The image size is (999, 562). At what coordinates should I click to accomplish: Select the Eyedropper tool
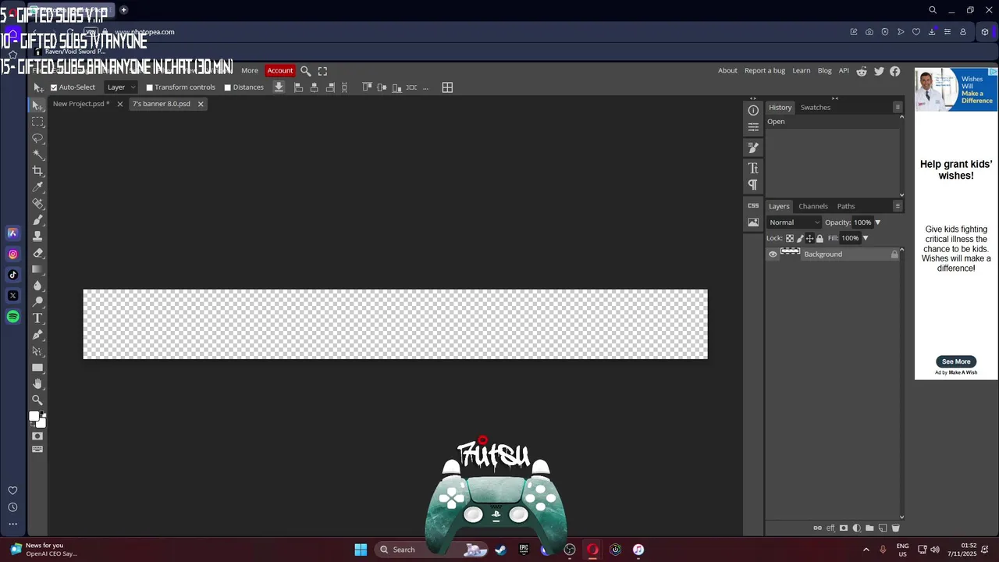(x=37, y=187)
